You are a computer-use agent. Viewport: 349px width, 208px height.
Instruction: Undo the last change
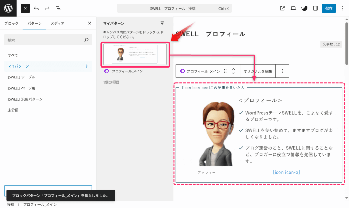tap(36, 8)
